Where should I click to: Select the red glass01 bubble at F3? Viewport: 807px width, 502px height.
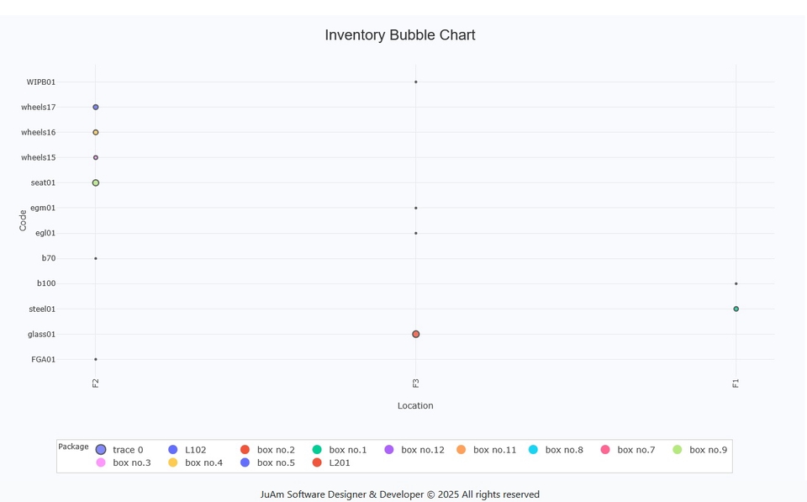coord(416,334)
